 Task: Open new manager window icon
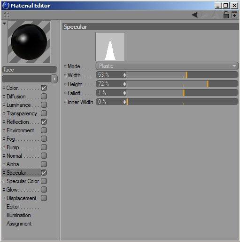(x=234, y=15)
